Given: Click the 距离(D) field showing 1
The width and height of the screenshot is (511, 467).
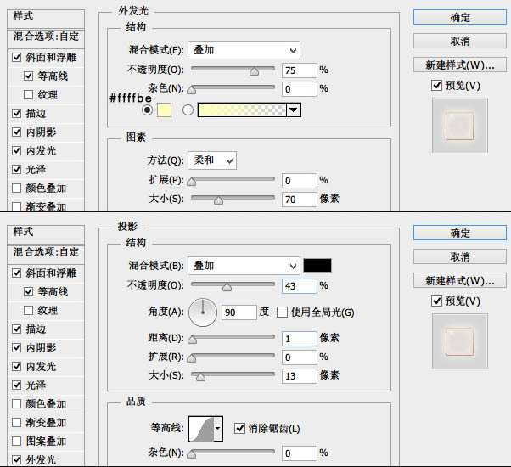Looking at the screenshot, I should point(299,339).
